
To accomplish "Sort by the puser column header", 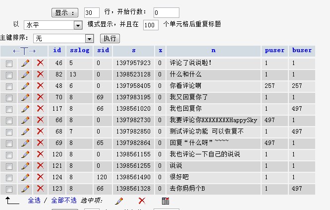I will (275, 51).
